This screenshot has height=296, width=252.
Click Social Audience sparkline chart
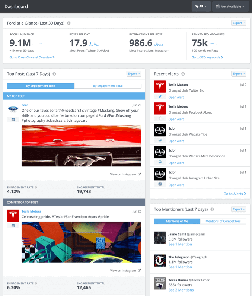coord(37,44)
